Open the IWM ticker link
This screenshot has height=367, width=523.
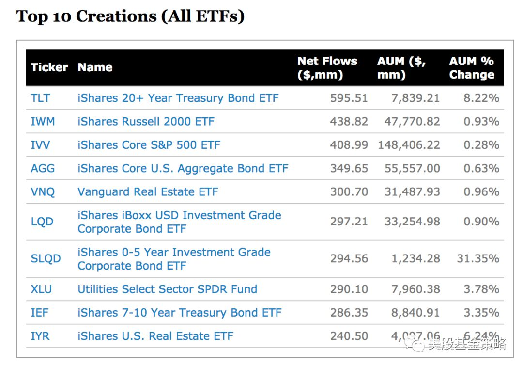tap(43, 121)
